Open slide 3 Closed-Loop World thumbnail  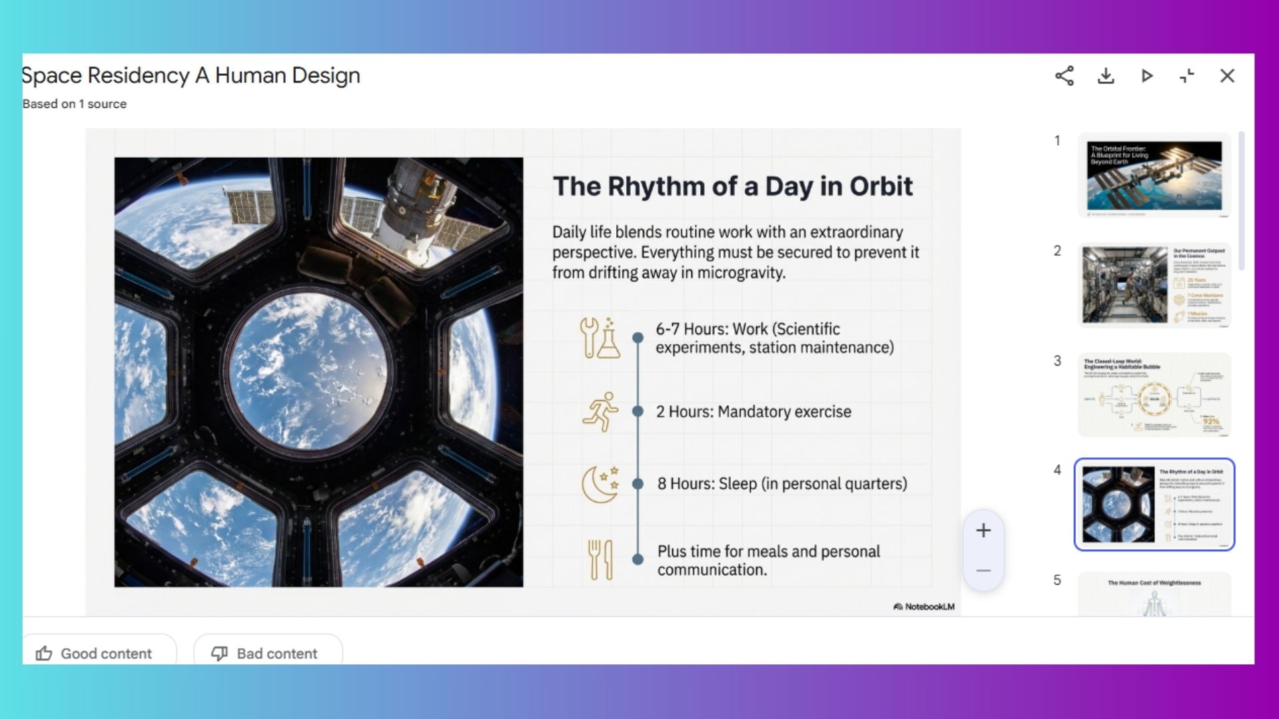coord(1154,395)
